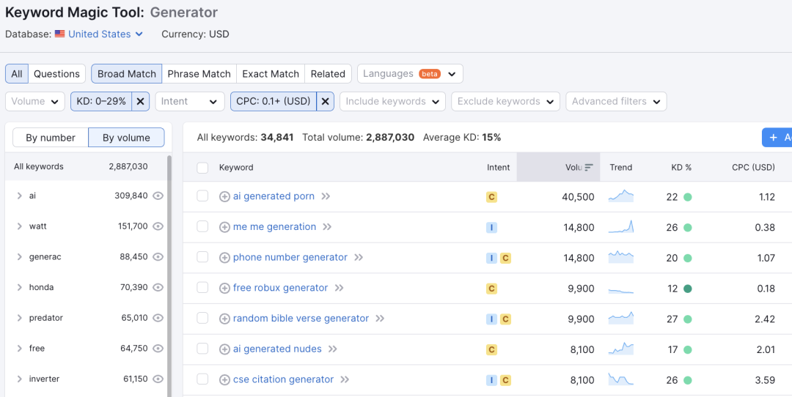Click the double arrow next to me me generation
Screen dimensions: 792x397
(327, 227)
